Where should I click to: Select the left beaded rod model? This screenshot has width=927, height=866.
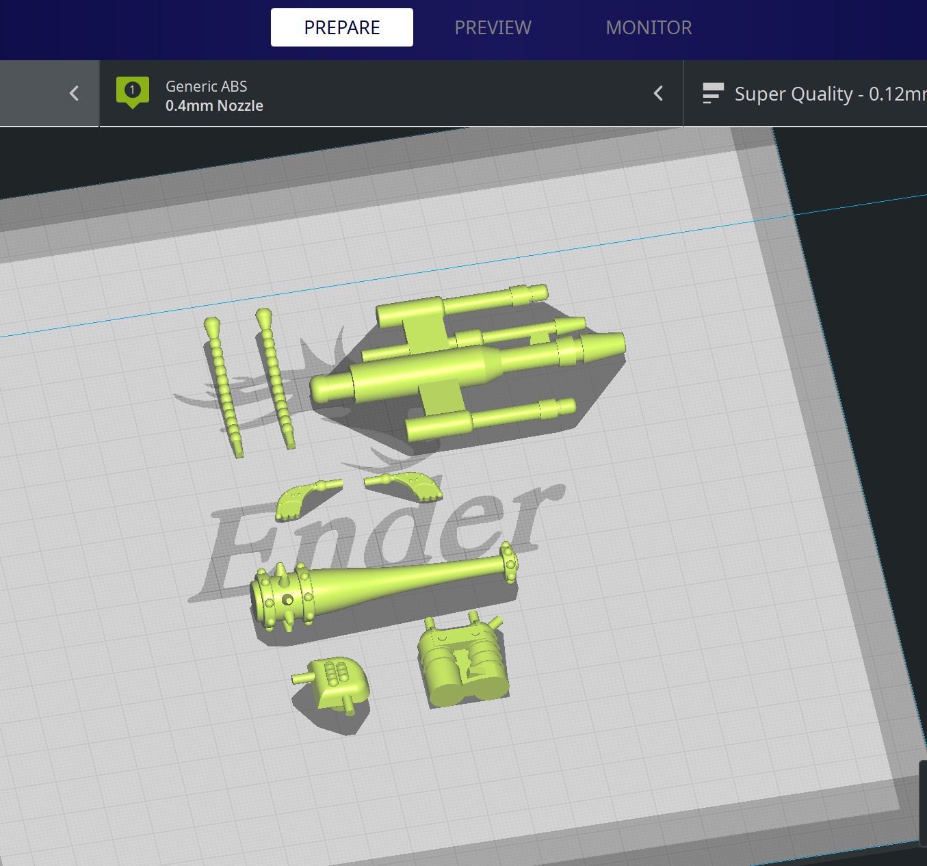[223, 386]
